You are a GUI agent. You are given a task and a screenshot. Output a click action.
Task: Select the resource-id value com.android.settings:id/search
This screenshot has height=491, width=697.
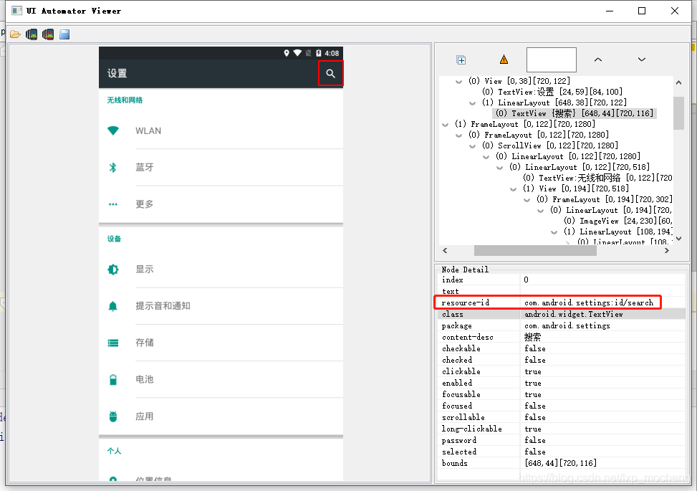589,303
